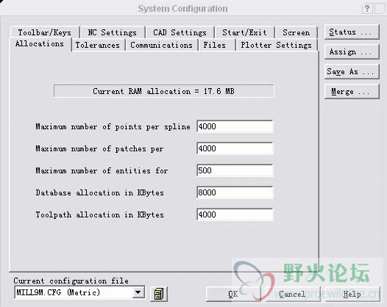Select the Communications tab
The image size is (387, 307).
click(161, 45)
